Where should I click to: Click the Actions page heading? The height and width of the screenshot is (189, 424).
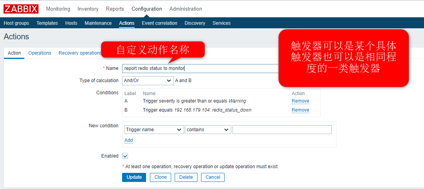pyautogui.click(x=16, y=37)
